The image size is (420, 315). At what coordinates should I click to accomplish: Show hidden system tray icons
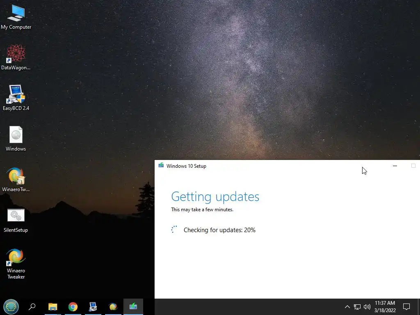click(347, 307)
